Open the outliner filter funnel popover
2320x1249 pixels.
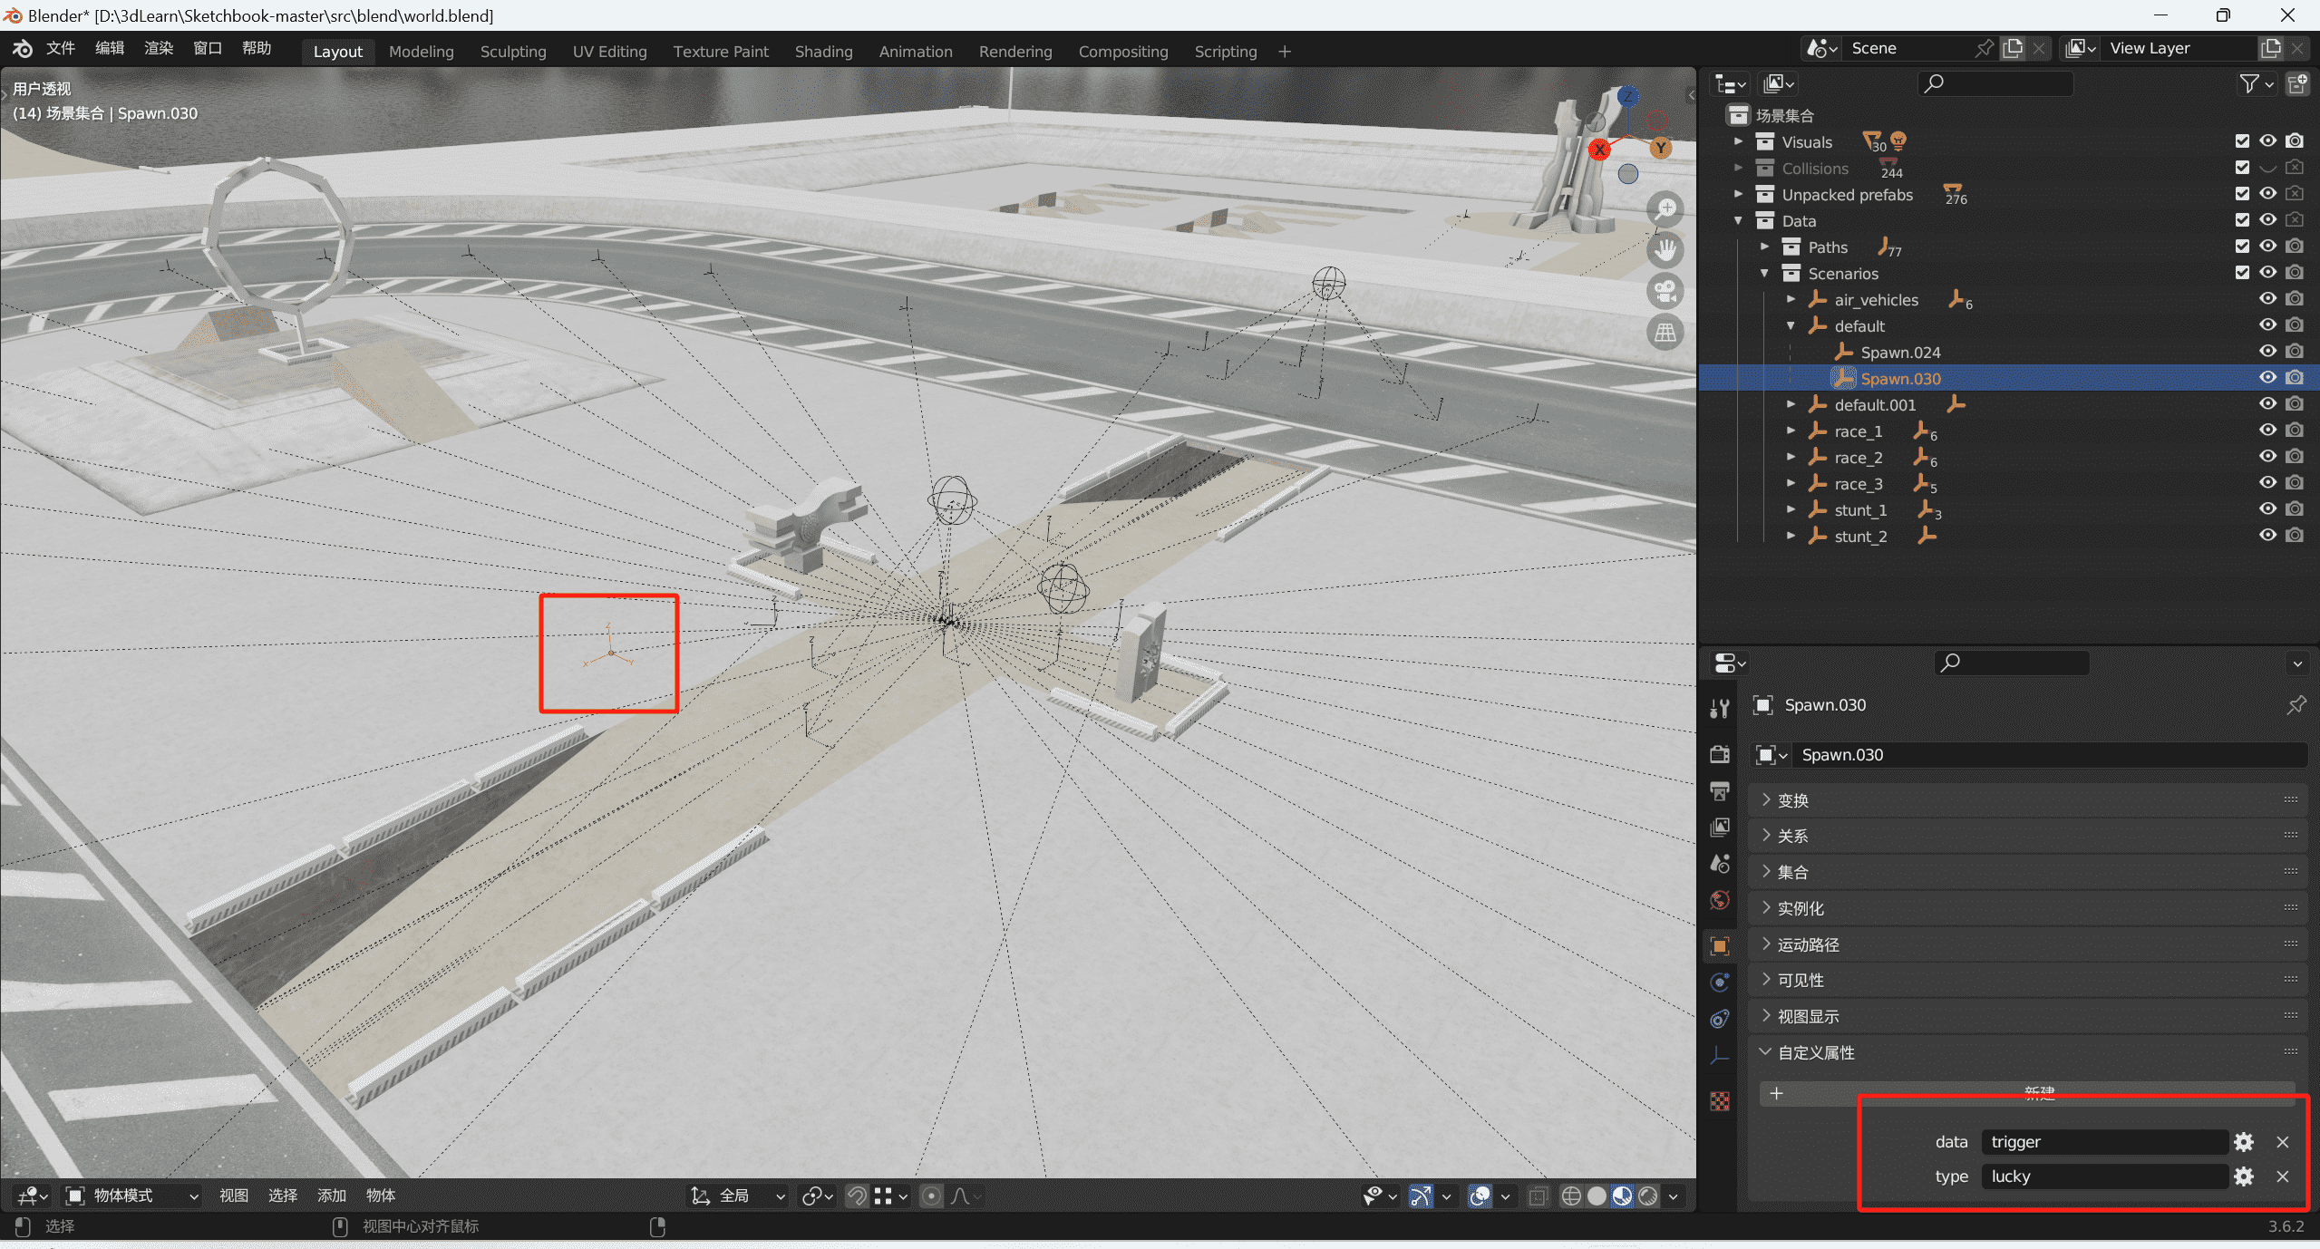click(2257, 84)
